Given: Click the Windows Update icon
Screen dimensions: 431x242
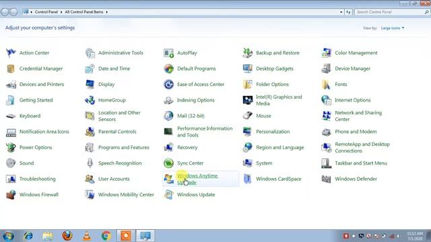Looking at the screenshot, I should point(168,194).
